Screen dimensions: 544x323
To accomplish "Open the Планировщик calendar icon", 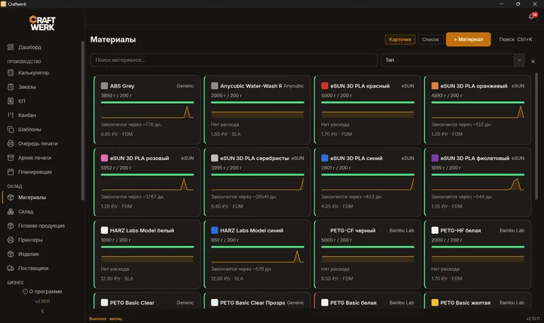I will tap(11, 172).
